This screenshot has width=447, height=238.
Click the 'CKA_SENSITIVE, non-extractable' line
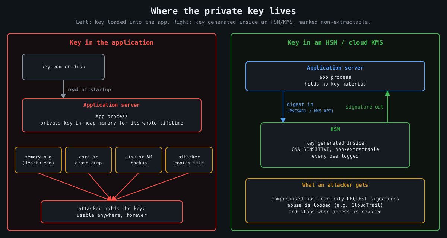pyautogui.click(x=335, y=149)
